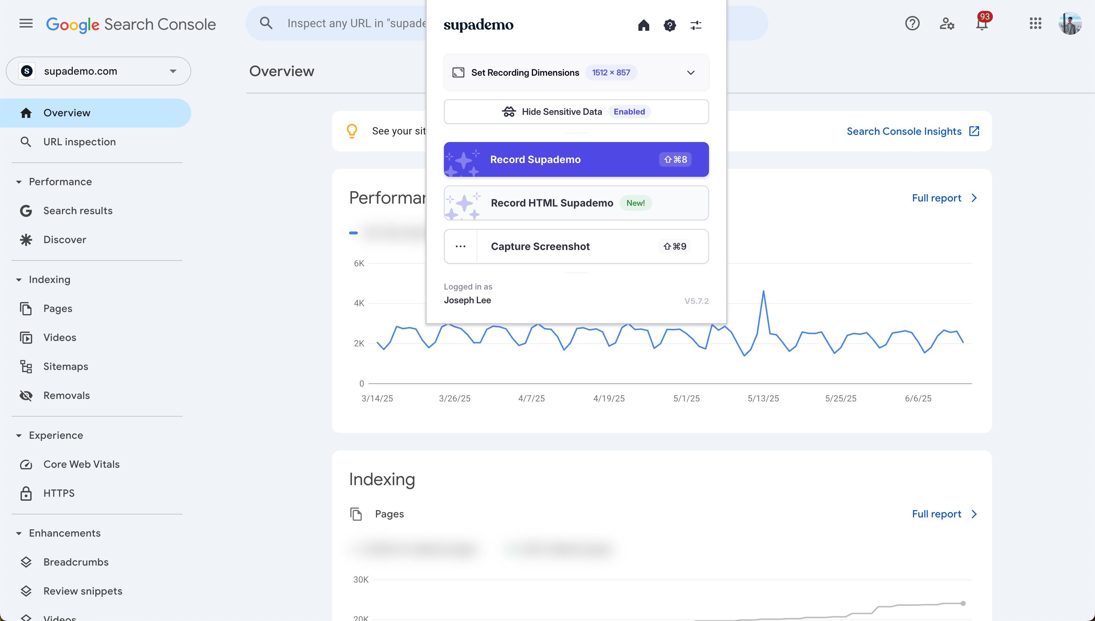Screen dimensions: 1095x621
Task: Open the Sitemaps page
Action: click(96, 366)
